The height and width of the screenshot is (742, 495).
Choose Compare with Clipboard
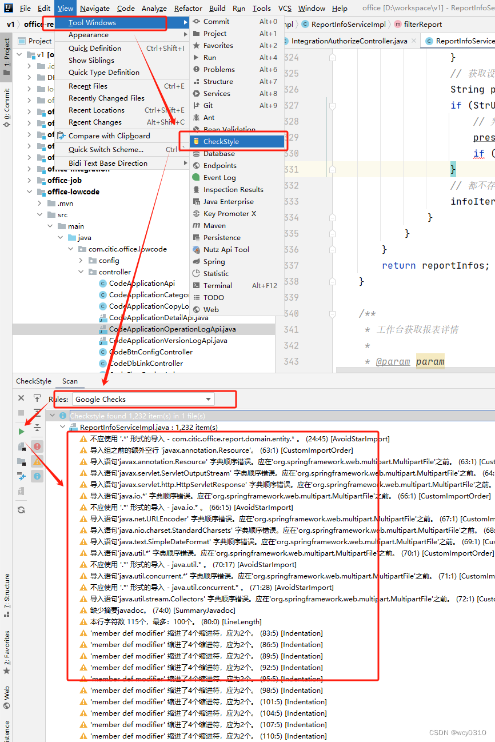(x=122, y=136)
